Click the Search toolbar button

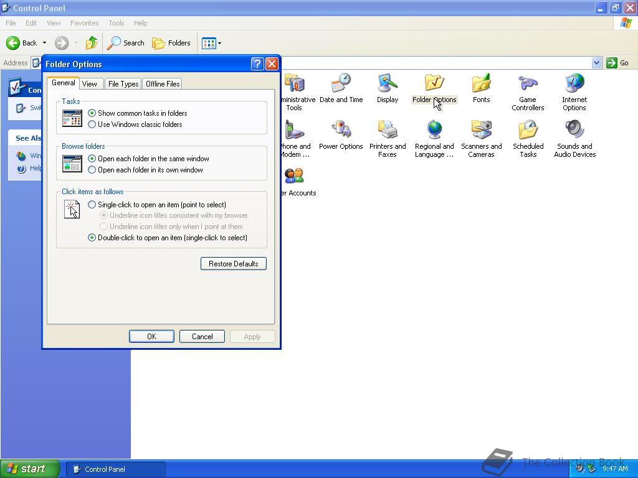click(126, 43)
